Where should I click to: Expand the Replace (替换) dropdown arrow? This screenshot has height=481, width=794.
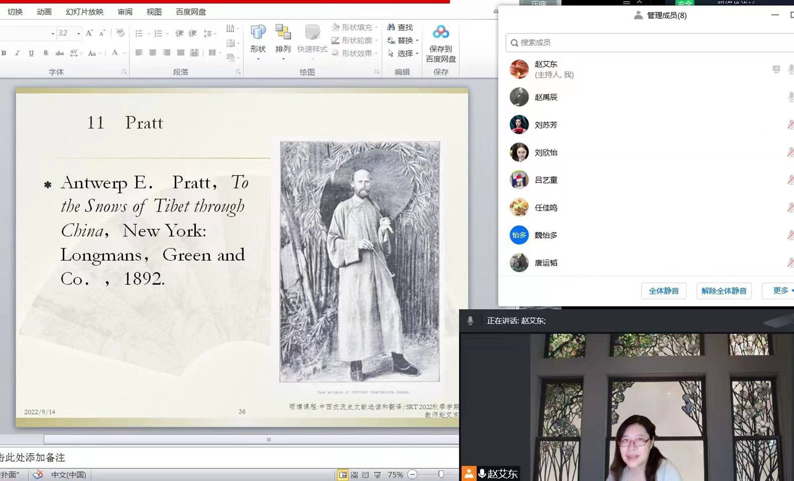click(417, 41)
